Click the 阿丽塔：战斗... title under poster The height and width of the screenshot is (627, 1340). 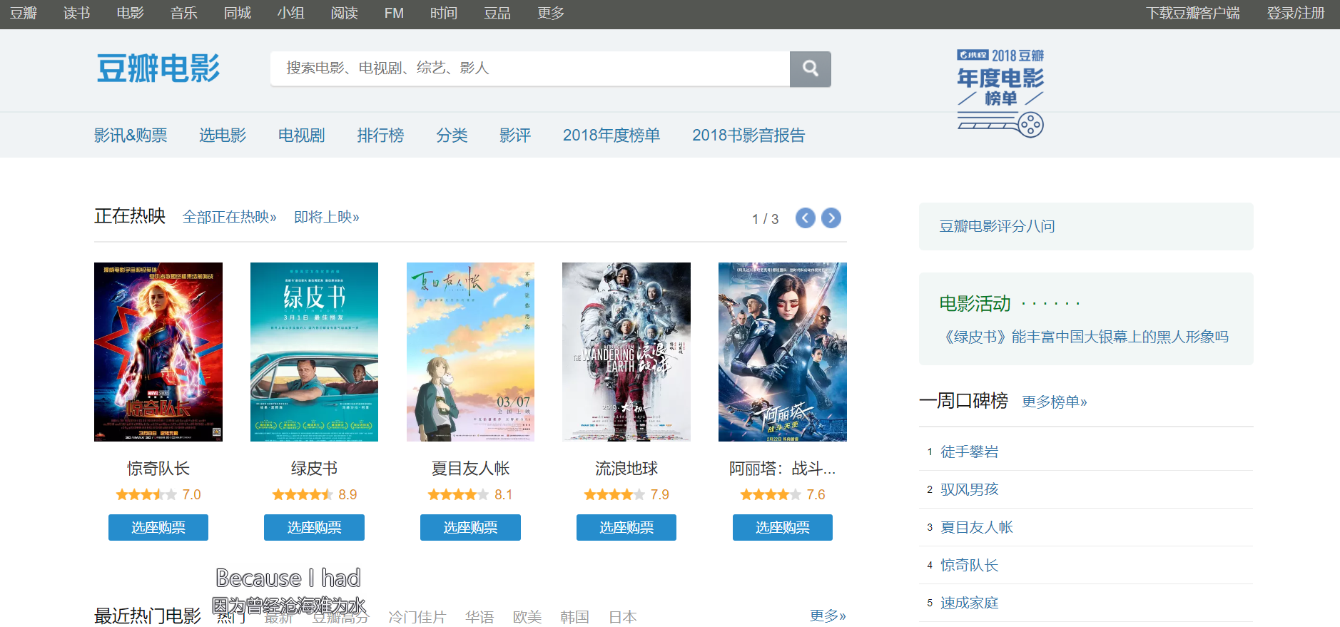[x=783, y=468]
